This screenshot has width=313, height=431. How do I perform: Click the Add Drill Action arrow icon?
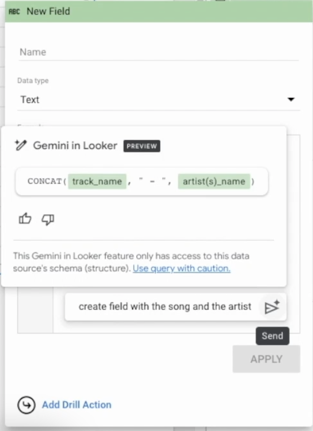pos(26,405)
